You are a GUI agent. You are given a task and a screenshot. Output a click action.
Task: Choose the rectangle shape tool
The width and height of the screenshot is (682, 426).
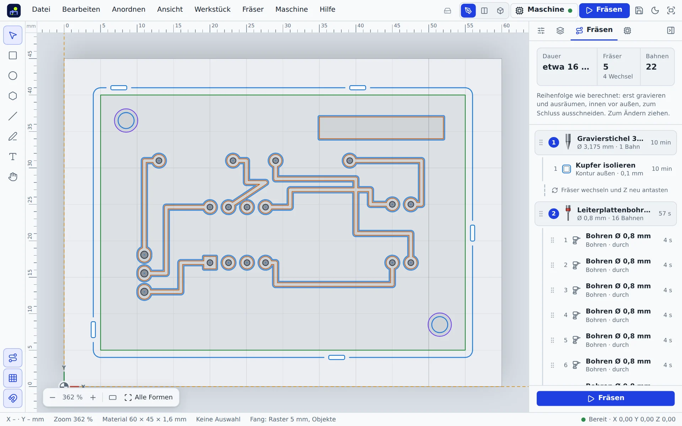coord(13,55)
